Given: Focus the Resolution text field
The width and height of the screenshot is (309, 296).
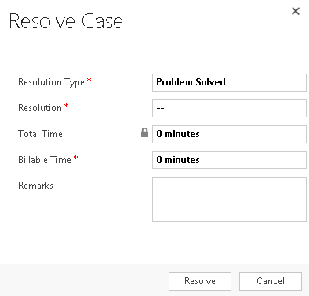Looking at the screenshot, I should (x=229, y=108).
